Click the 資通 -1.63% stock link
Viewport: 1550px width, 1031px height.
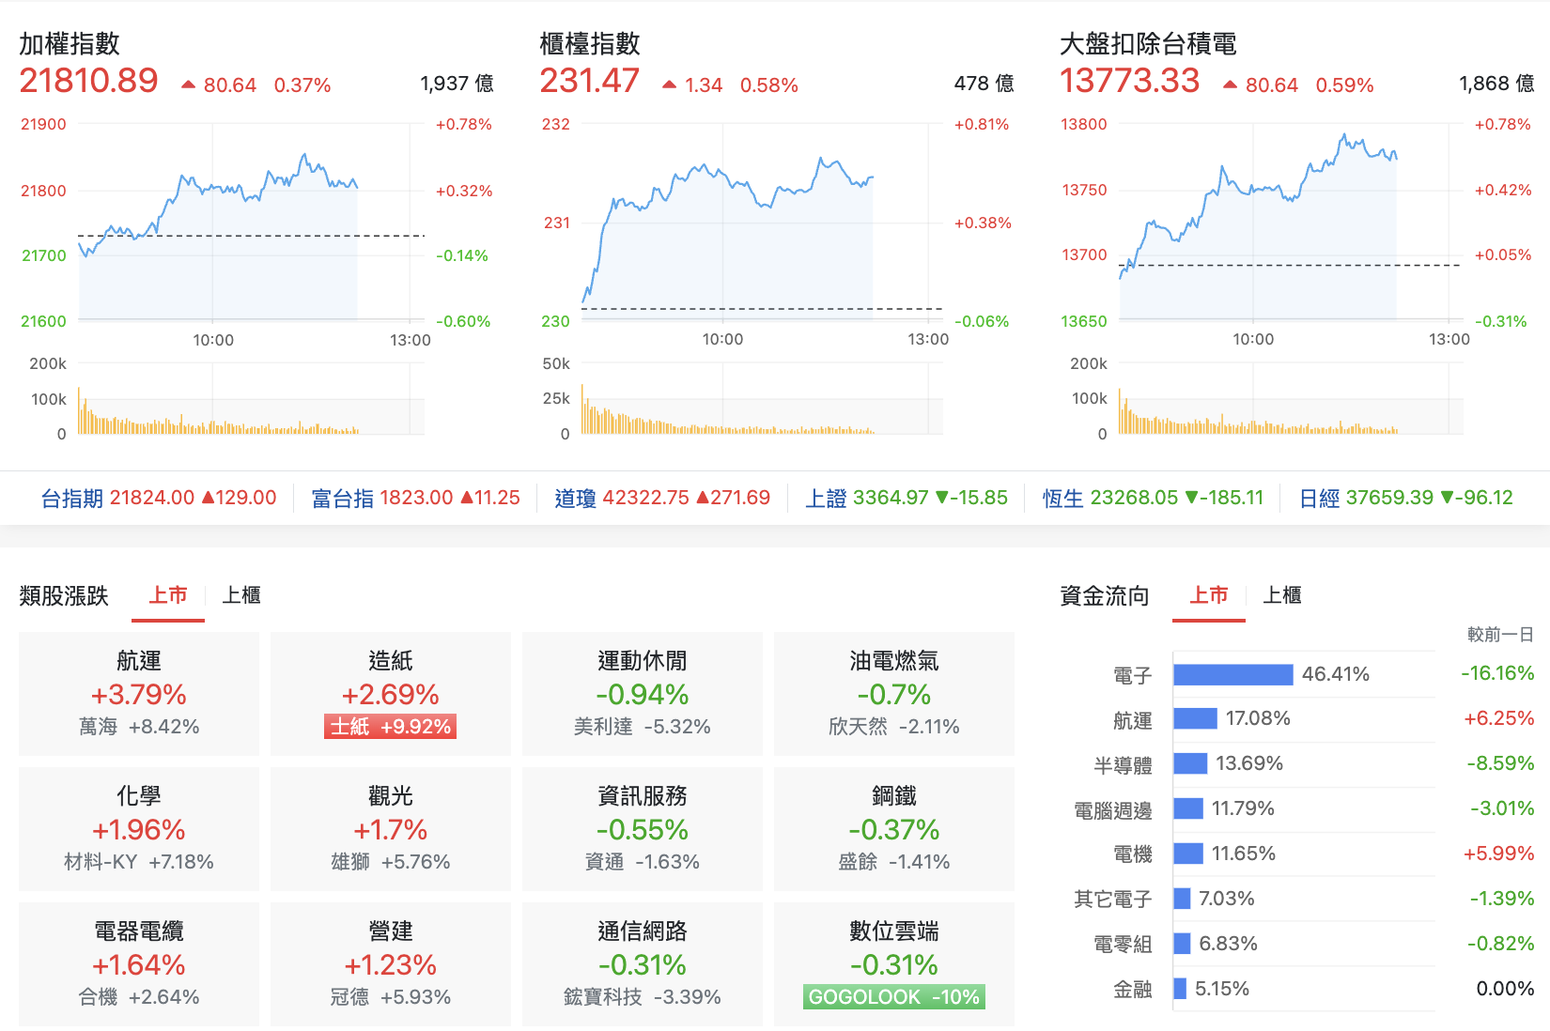pyautogui.click(x=643, y=862)
